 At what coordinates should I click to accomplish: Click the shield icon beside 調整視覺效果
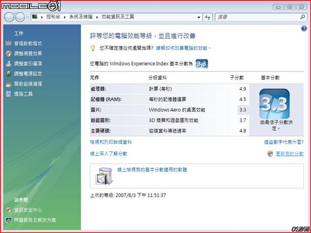(x=8, y=53)
